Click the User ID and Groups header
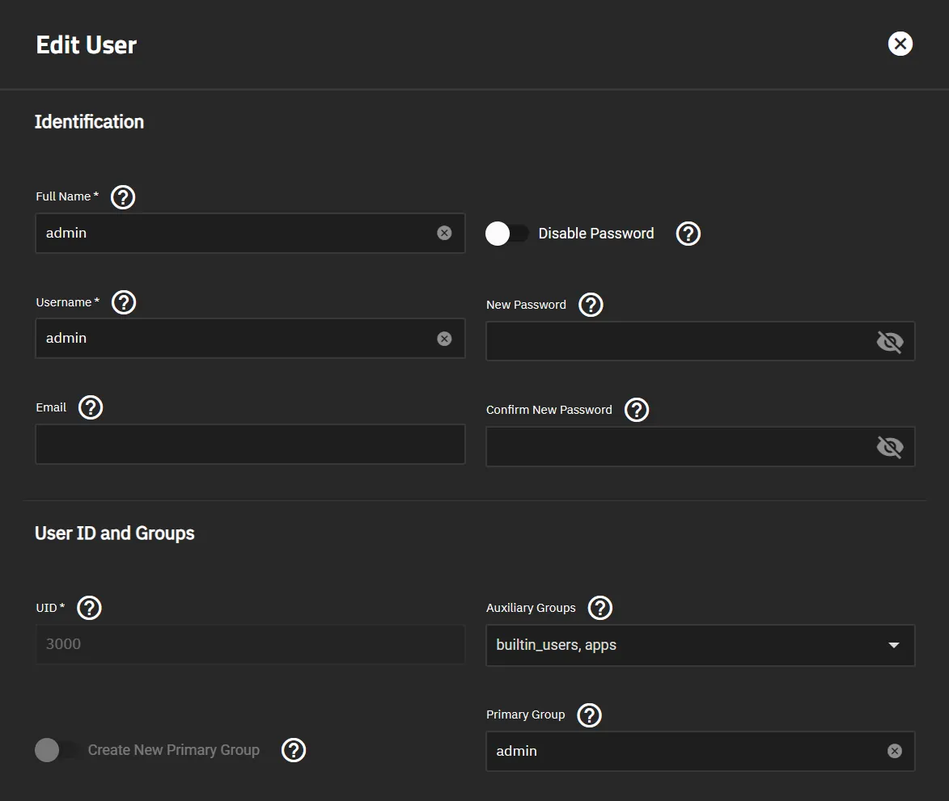 point(114,533)
